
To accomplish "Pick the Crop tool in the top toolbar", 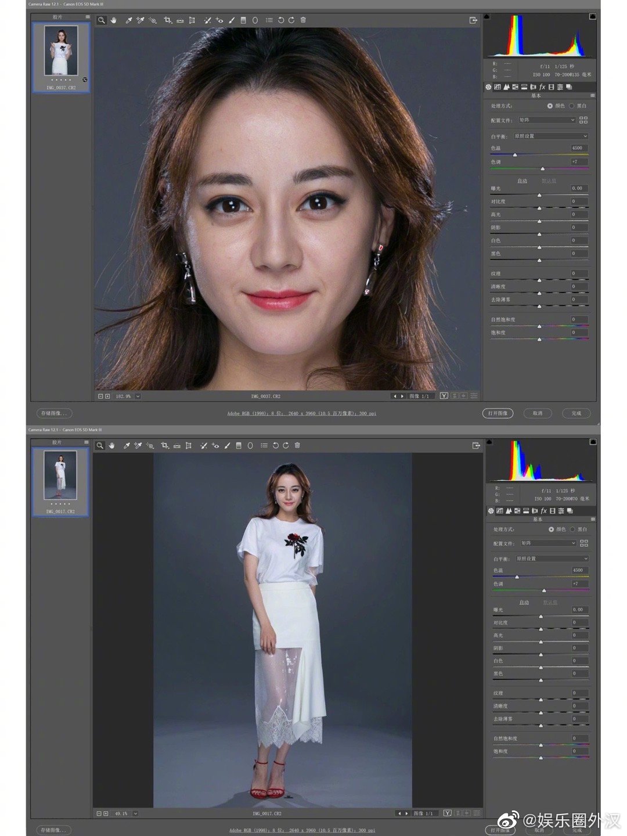I will click(x=168, y=20).
